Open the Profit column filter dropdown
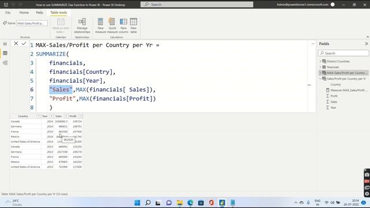The height and width of the screenshot is (208, 370). [x=80, y=116]
